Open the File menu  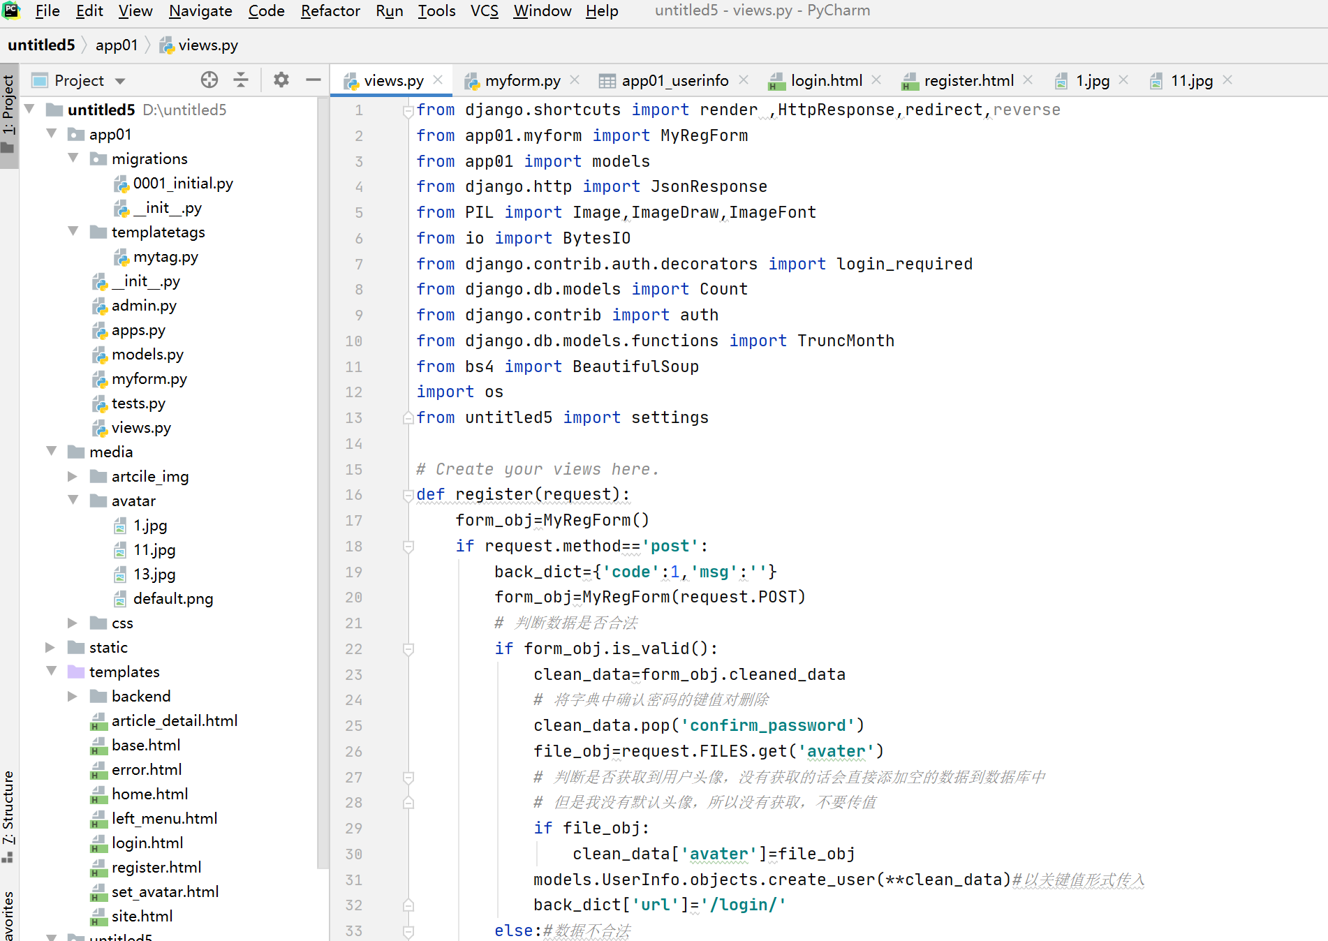point(47,11)
